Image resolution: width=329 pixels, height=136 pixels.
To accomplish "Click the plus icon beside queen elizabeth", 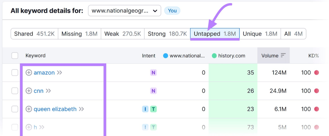I will pyautogui.click(x=29, y=109).
